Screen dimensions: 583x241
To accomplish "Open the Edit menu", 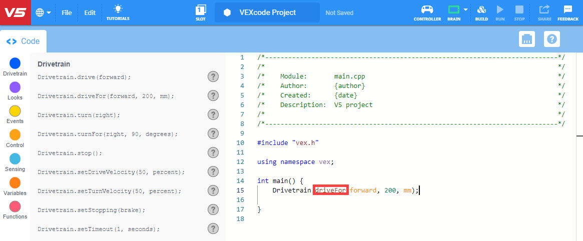I will (x=90, y=12).
